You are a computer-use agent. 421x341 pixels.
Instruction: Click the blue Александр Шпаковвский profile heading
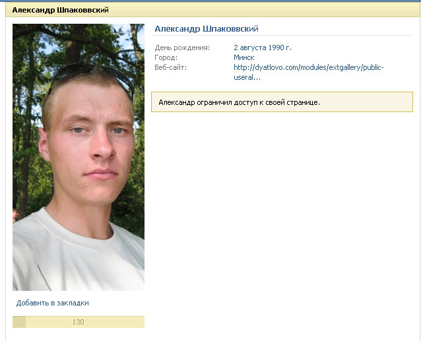[207, 29]
